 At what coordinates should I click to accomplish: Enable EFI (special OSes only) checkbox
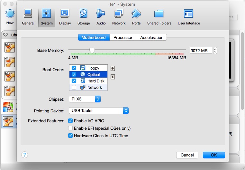[70, 128]
